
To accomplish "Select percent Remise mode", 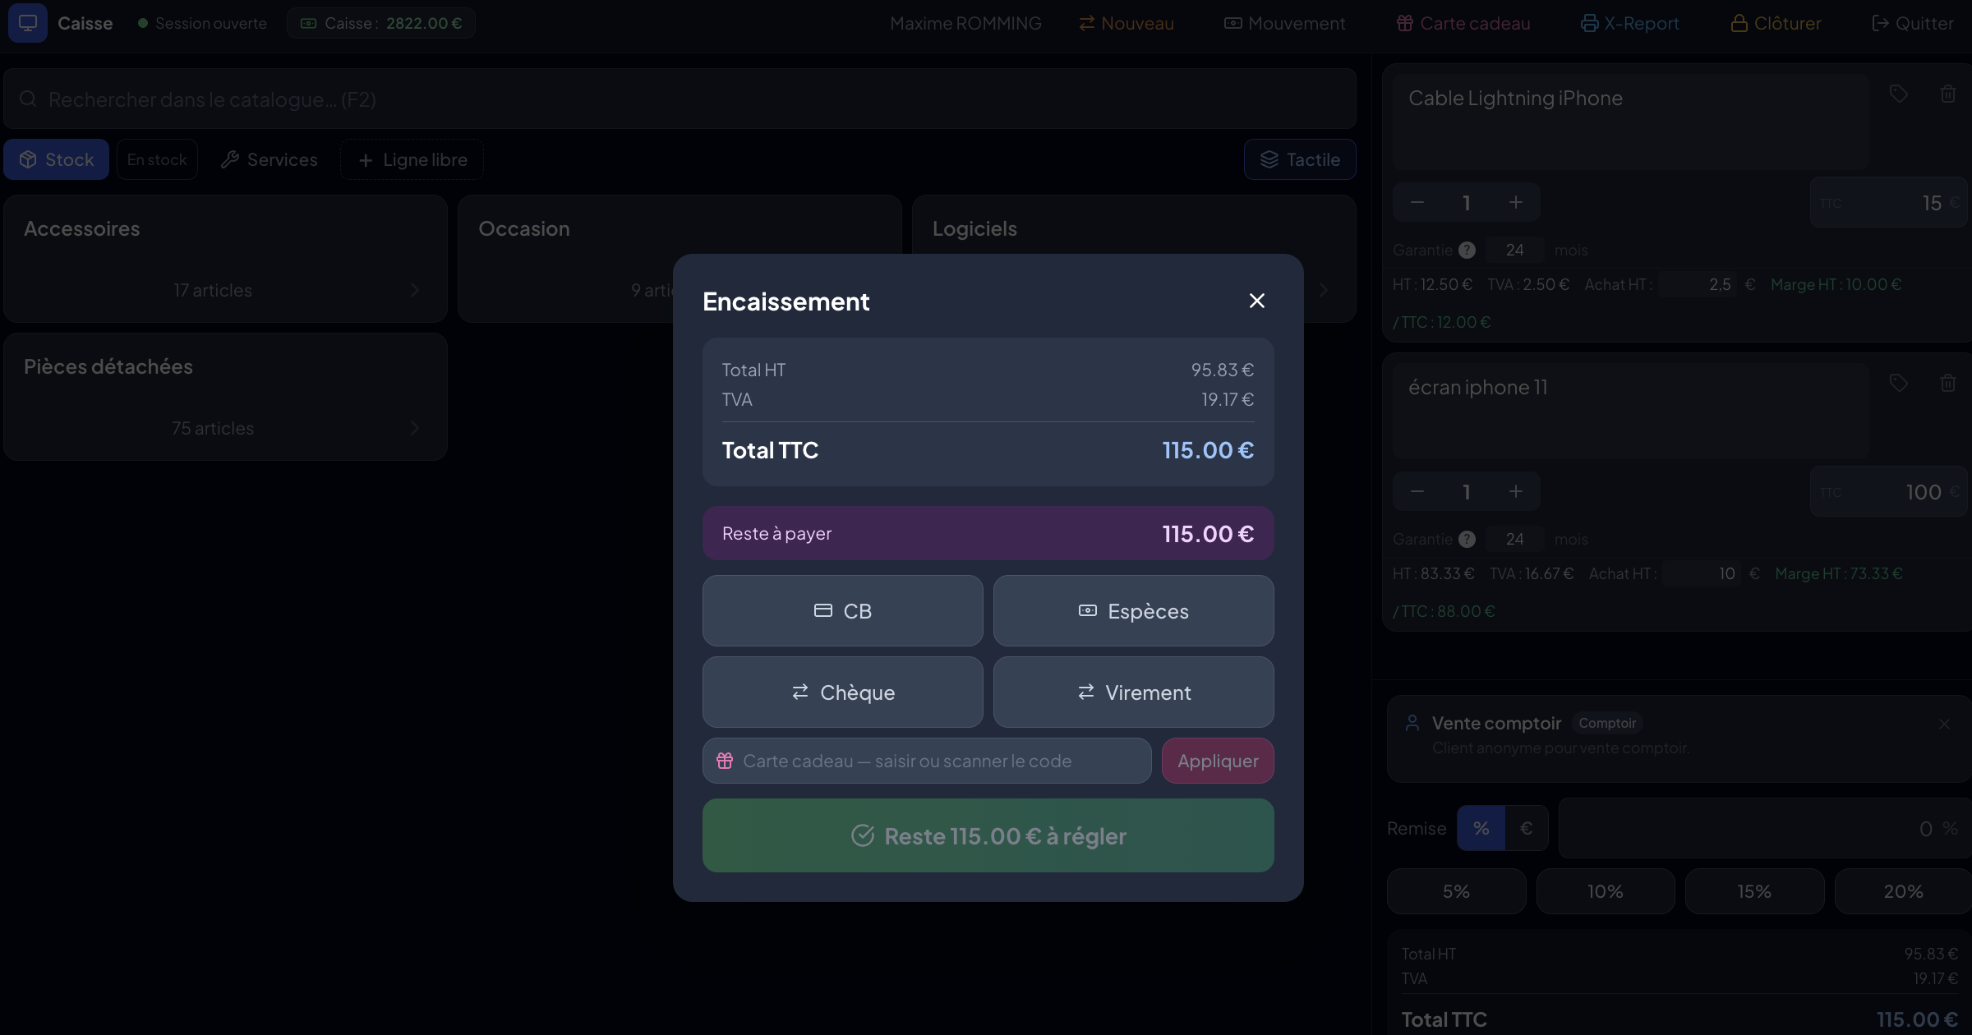I will point(1481,828).
